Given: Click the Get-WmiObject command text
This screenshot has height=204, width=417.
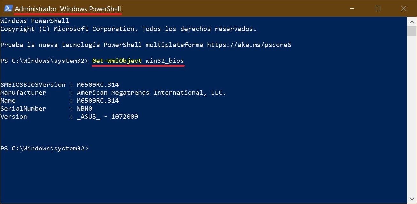Looking at the screenshot, I should tap(117, 61).
